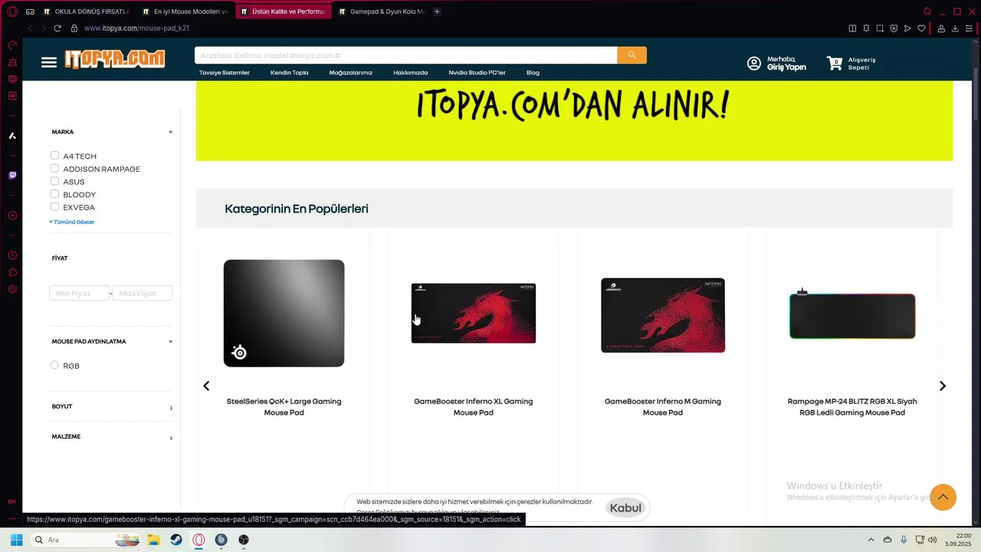The height and width of the screenshot is (552, 981).
Task: Check the EXVEGA brand filter
Action: (x=54, y=207)
